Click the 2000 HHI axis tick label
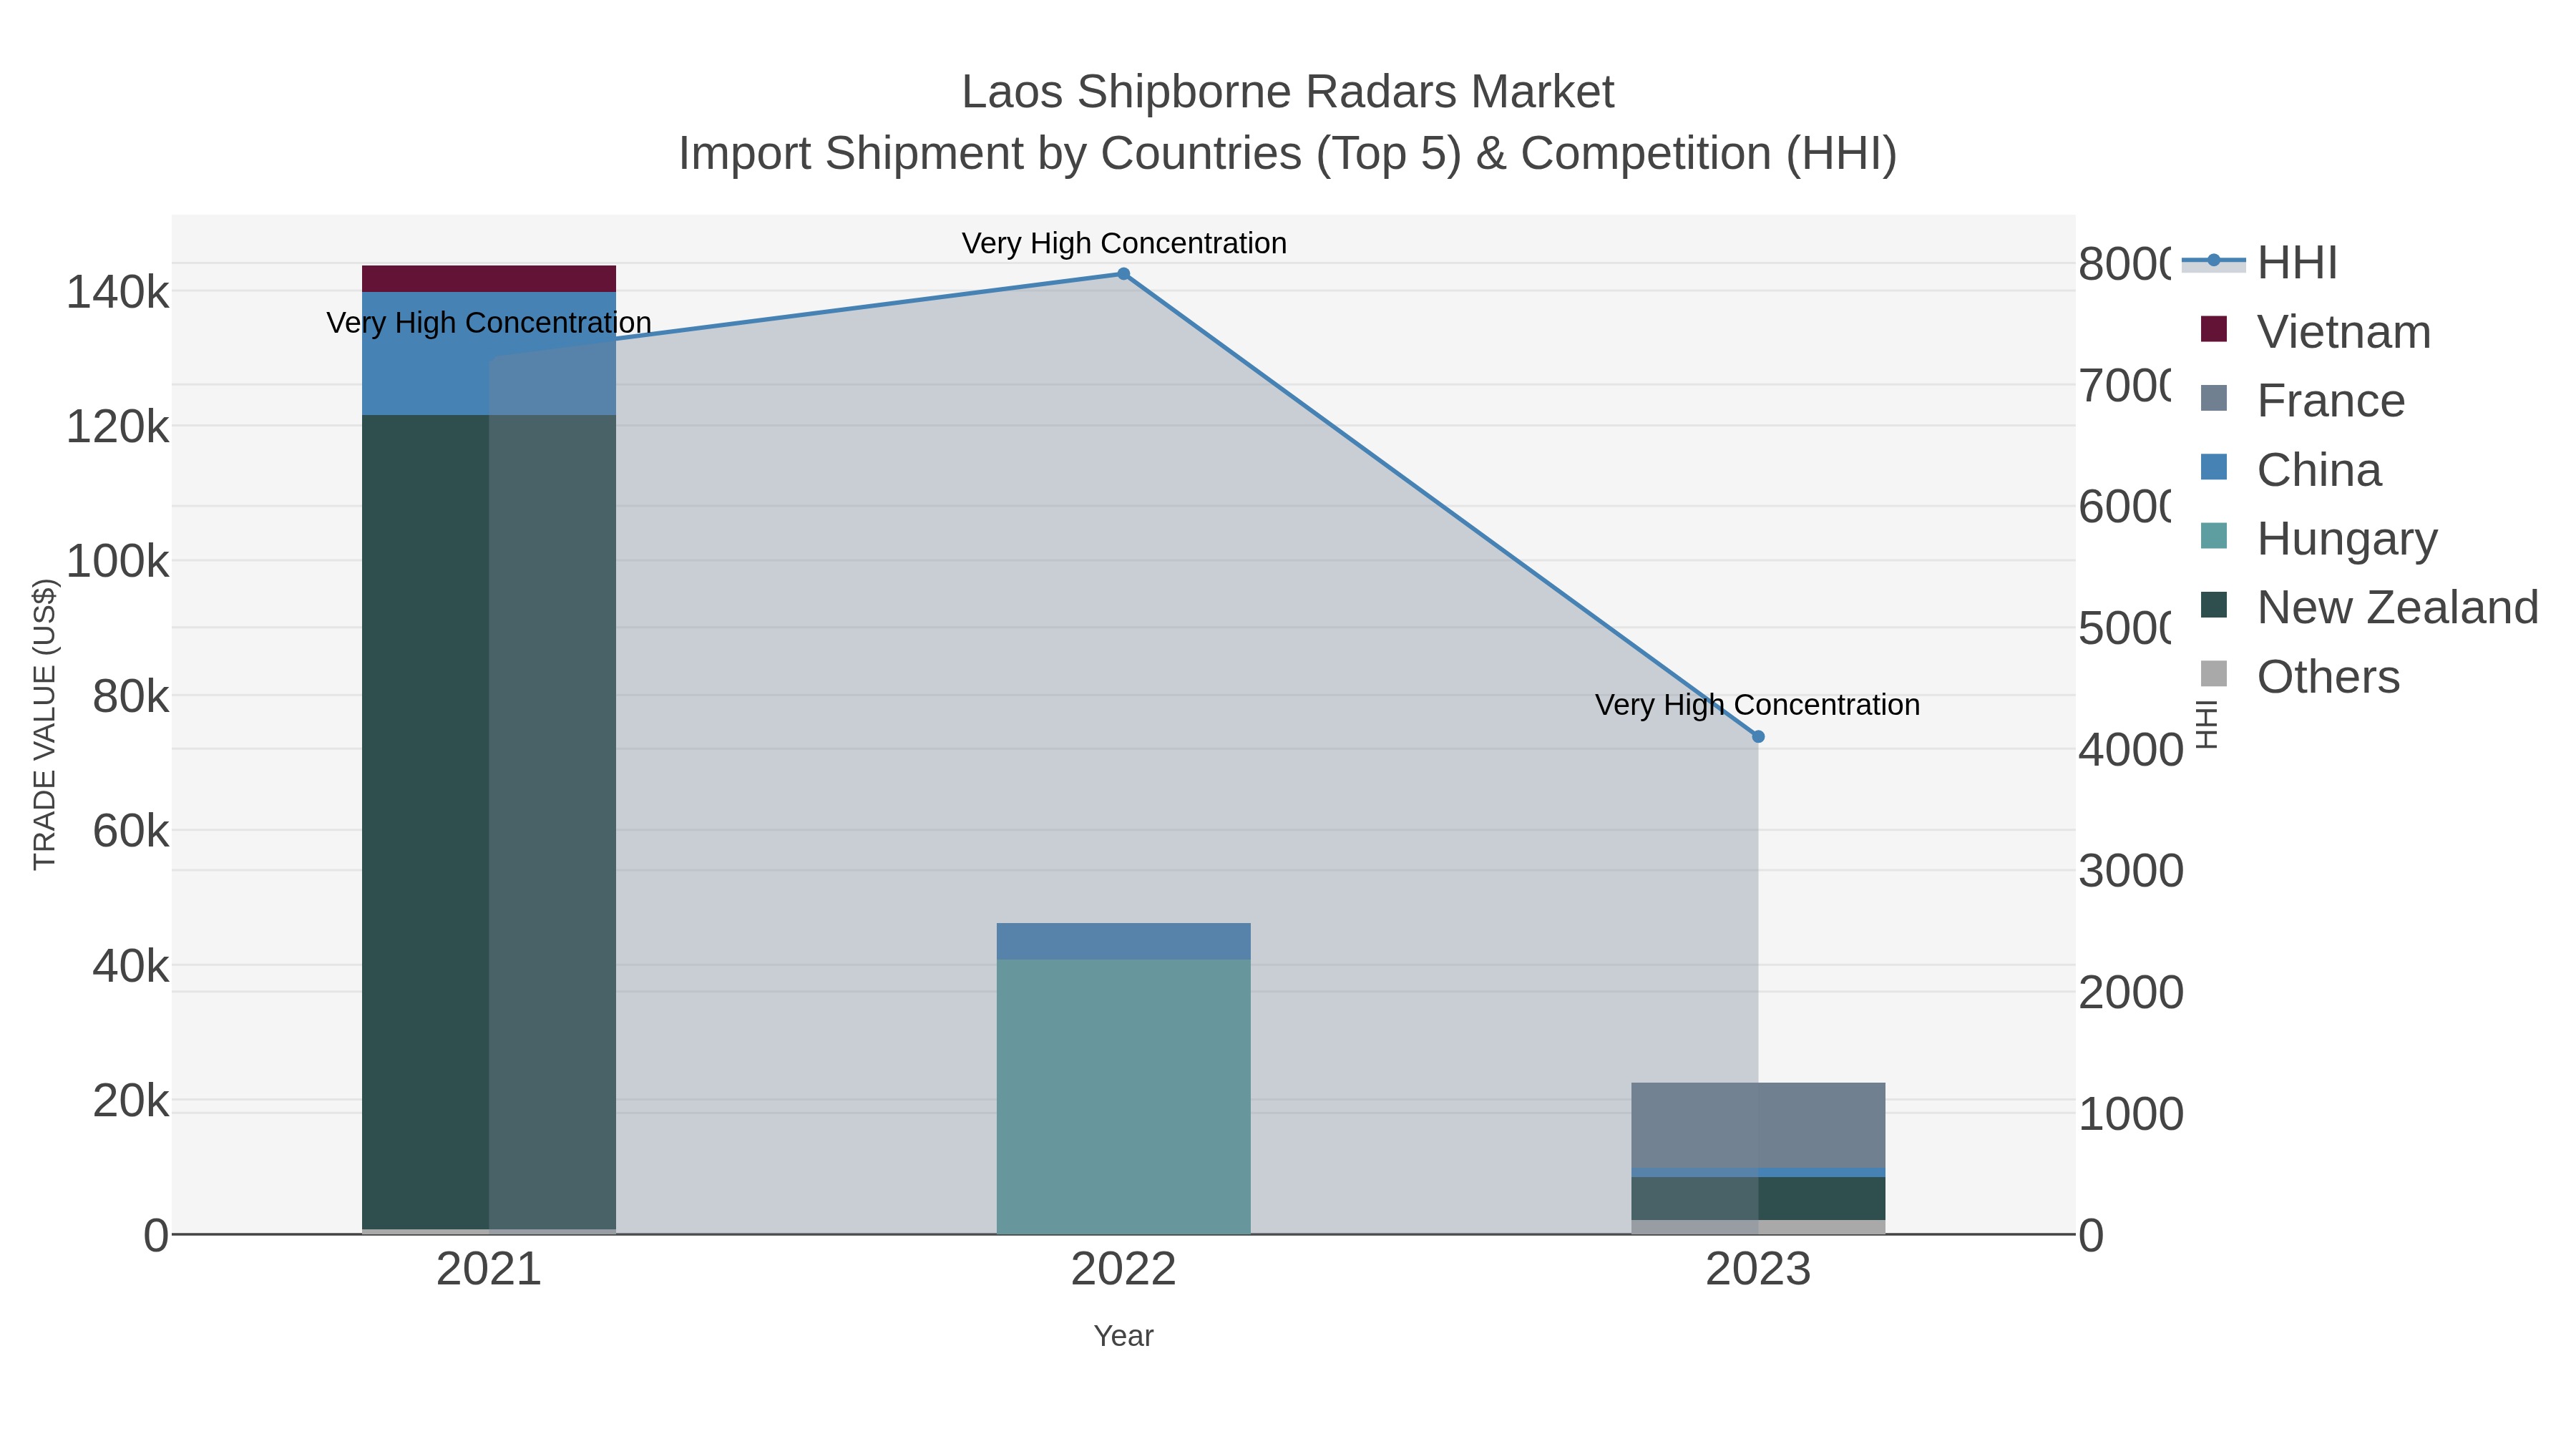 [2131, 993]
